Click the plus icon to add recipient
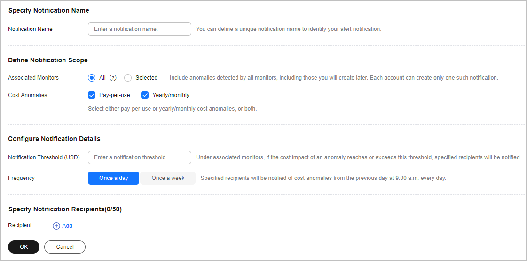 [x=56, y=226]
